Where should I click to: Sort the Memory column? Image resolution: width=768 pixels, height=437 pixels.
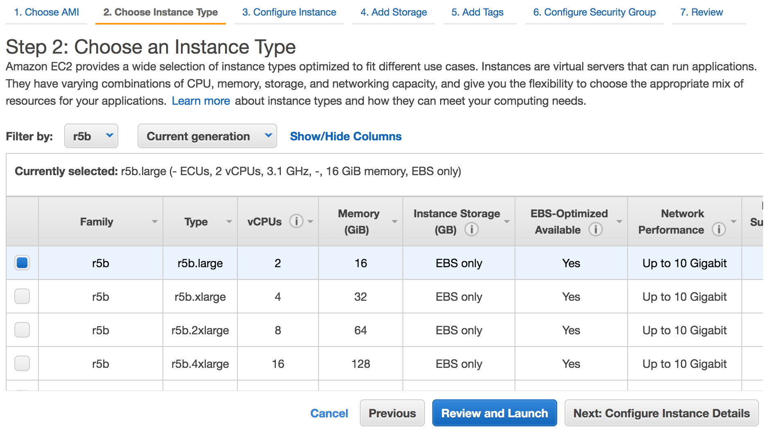394,221
